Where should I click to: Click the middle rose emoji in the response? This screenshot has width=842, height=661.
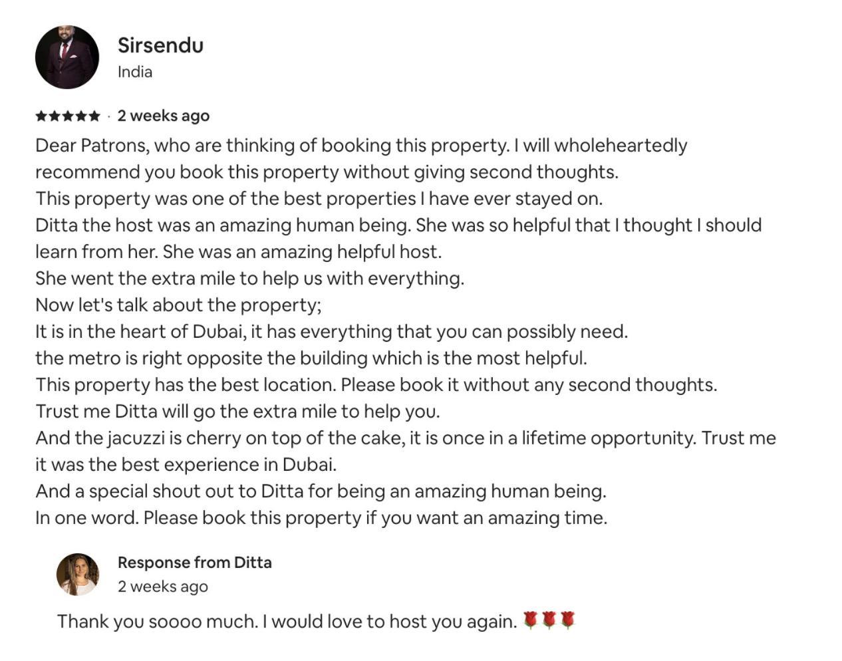tap(549, 620)
